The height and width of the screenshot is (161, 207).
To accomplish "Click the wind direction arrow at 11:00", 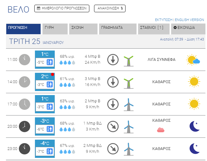I will (112, 59).
